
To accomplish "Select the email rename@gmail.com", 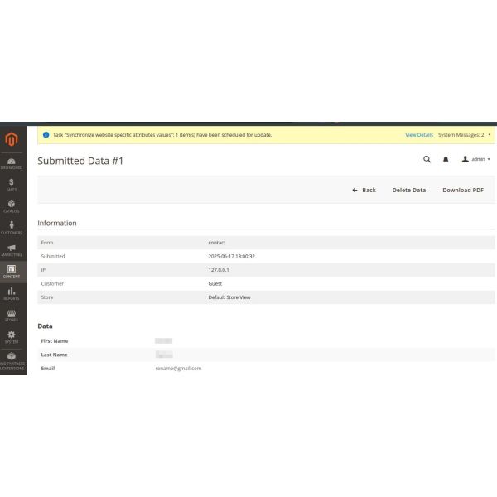I will (x=178, y=369).
